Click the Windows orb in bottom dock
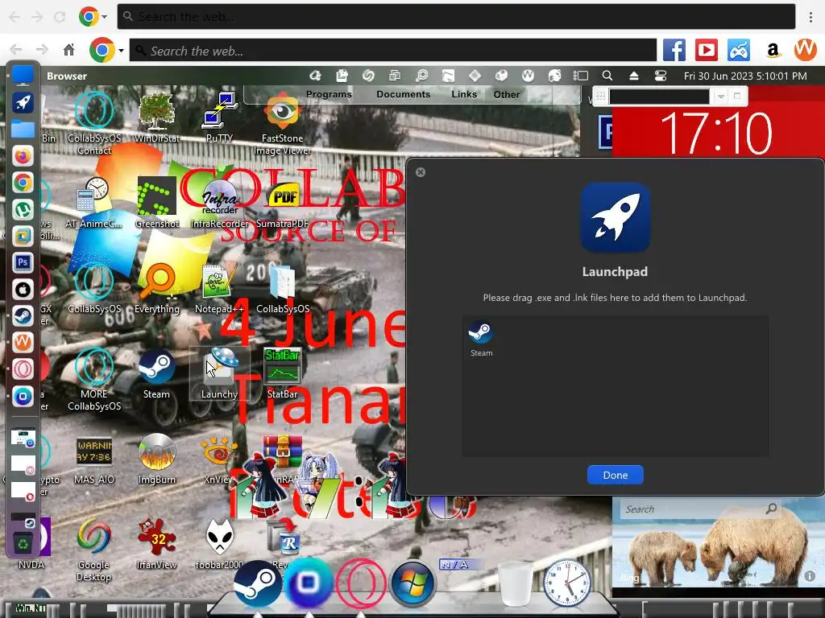This screenshot has width=825, height=618. 413,583
